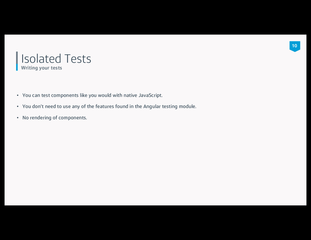Click the empty white slide area below the bullets
The width and height of the screenshot is (311, 240).
coord(155,163)
